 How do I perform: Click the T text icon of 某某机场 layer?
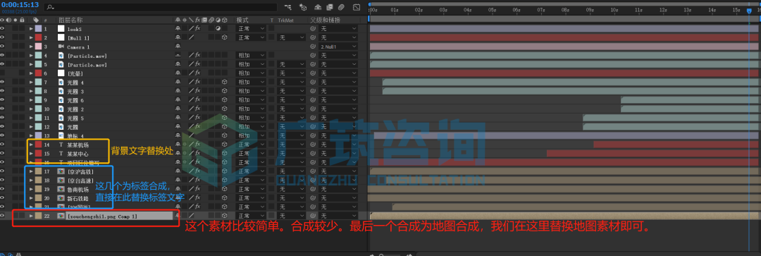[61, 145]
